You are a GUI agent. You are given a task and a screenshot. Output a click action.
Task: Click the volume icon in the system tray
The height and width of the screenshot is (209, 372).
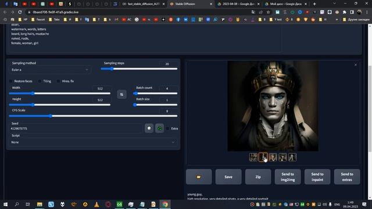[324, 204]
